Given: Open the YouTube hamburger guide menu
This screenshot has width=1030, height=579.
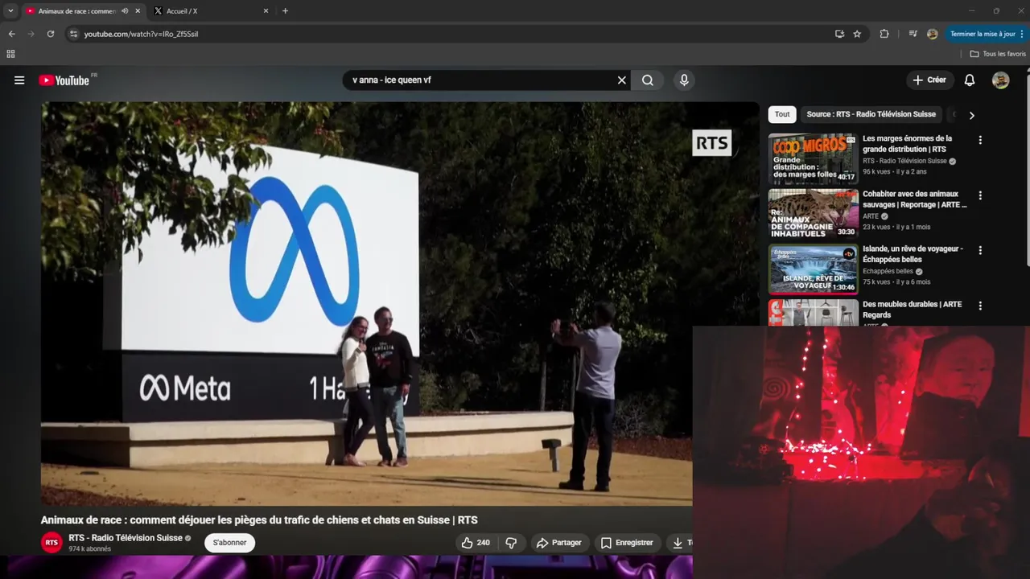Looking at the screenshot, I should [19, 80].
